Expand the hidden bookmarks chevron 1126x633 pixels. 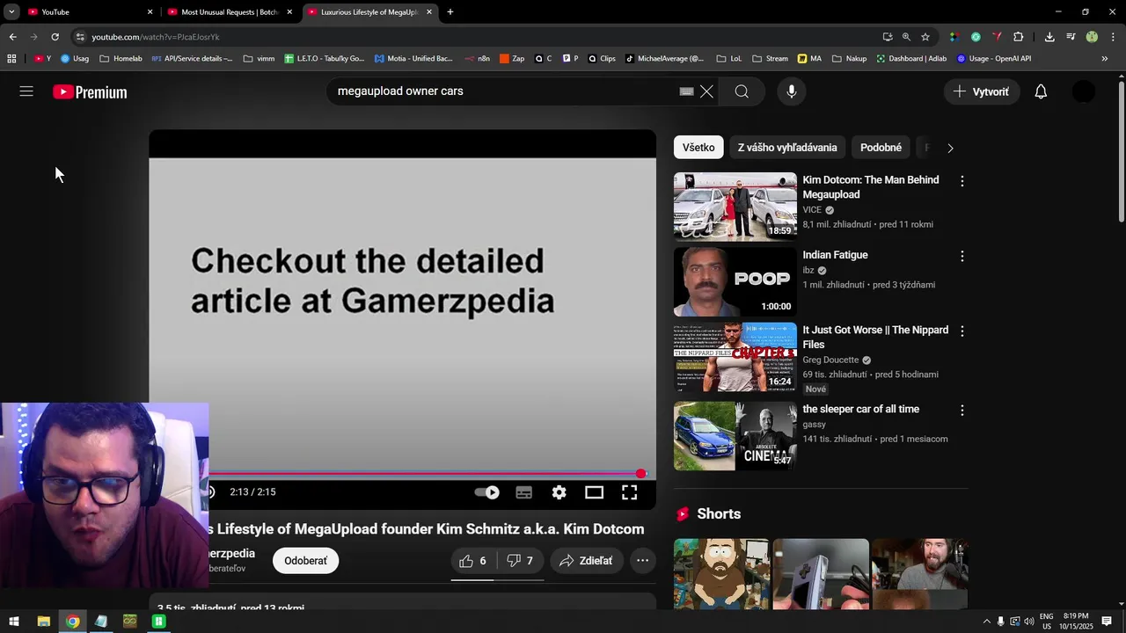(1105, 59)
